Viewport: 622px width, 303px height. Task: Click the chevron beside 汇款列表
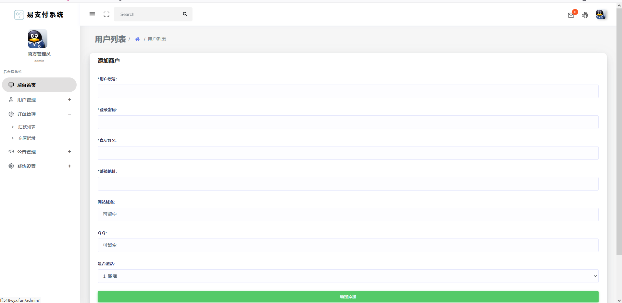click(13, 127)
